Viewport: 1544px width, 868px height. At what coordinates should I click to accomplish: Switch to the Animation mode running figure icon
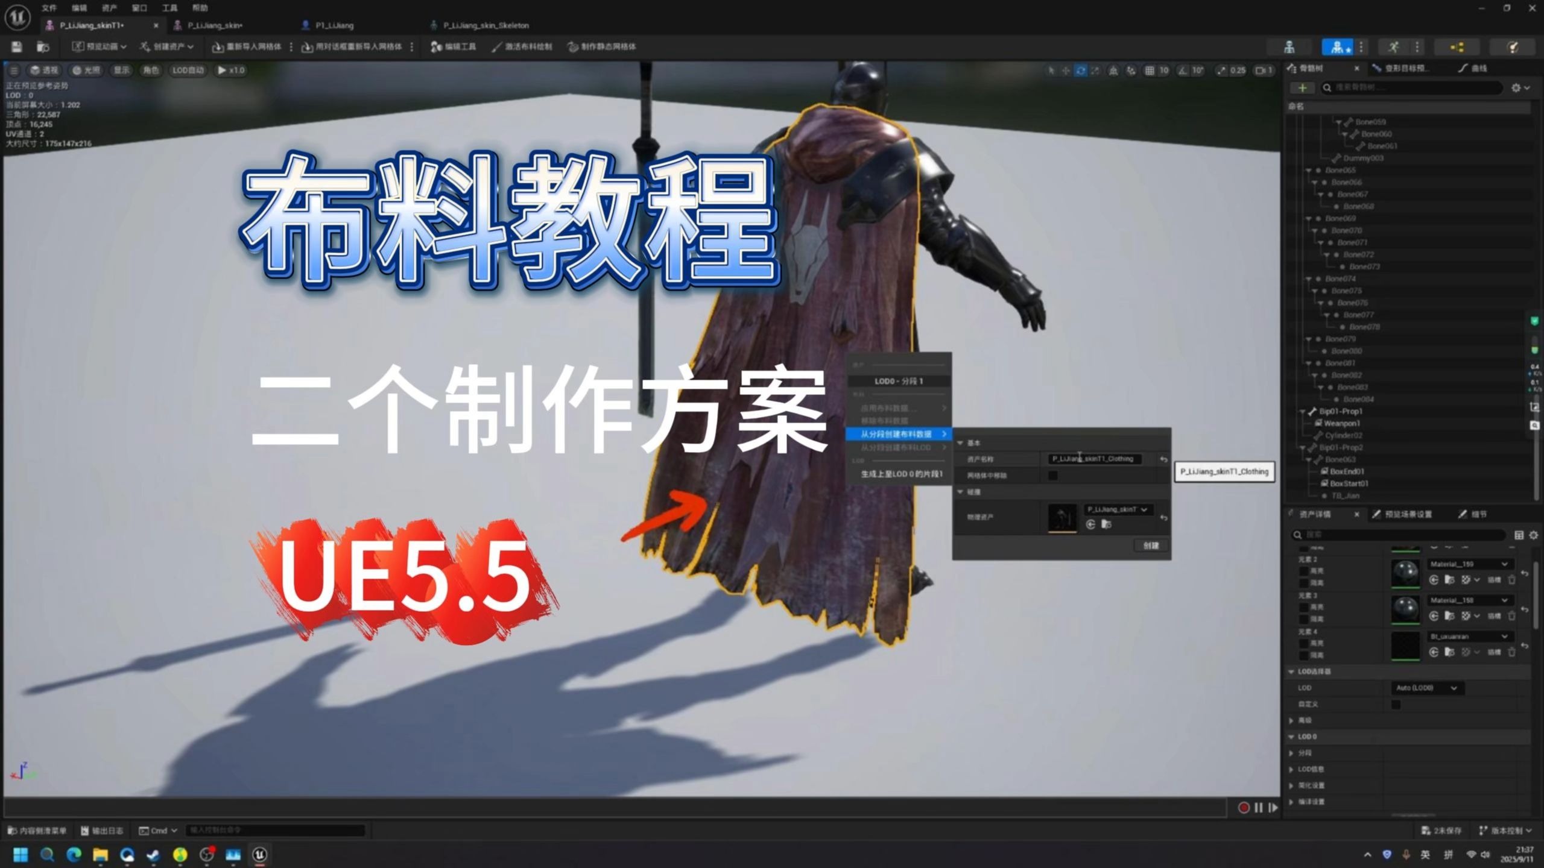[1393, 46]
